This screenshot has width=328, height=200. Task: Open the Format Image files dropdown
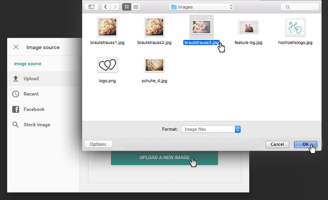point(211,129)
